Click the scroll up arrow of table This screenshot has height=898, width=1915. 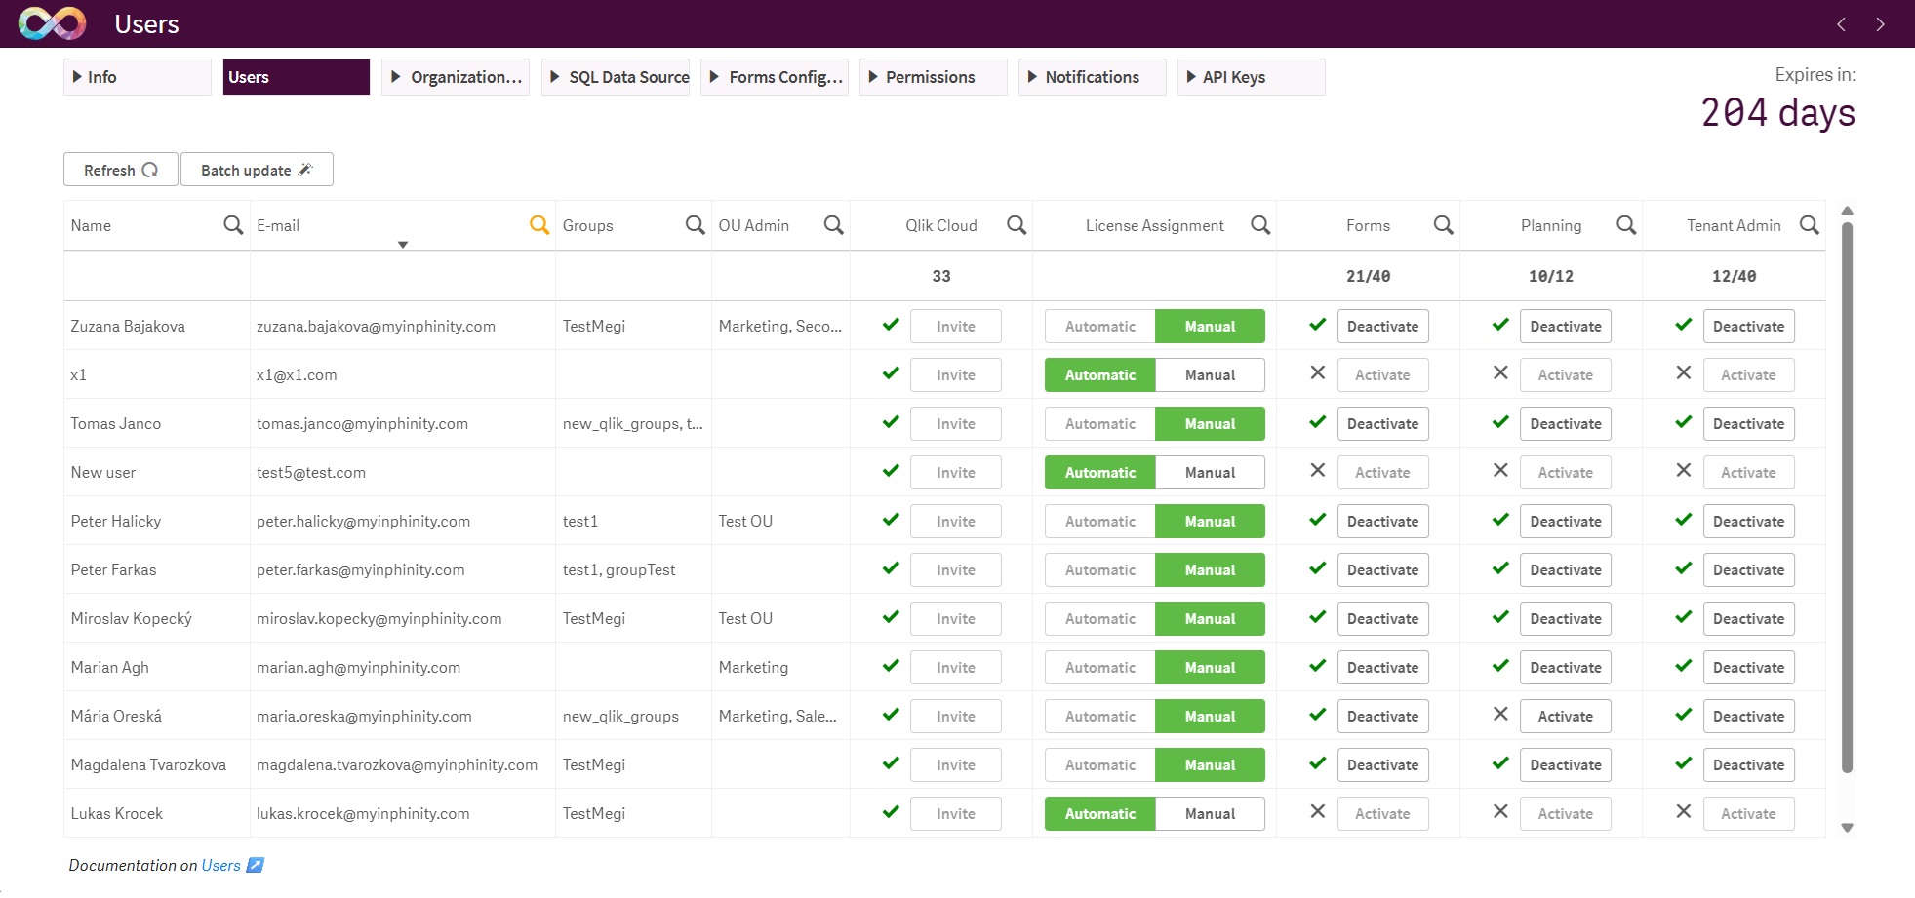click(x=1846, y=211)
